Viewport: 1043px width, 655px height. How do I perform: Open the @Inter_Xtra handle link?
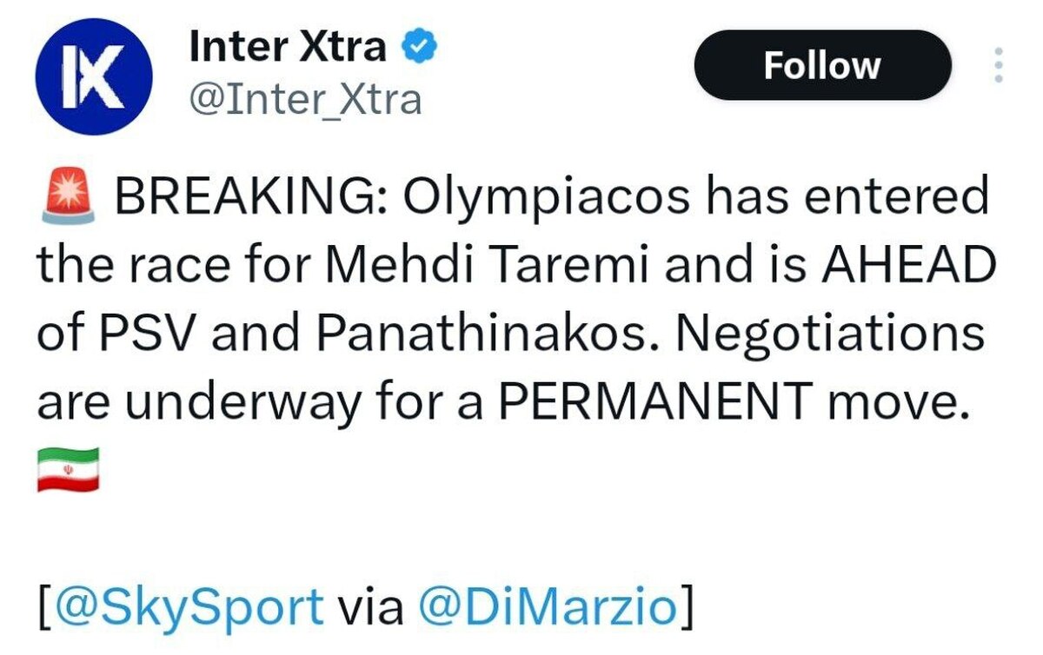pos(305,100)
